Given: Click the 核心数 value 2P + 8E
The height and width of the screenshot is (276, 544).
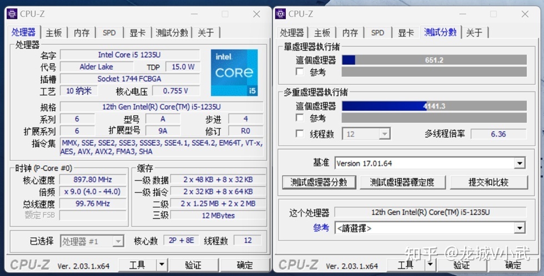Looking at the screenshot, I should click(x=181, y=241).
